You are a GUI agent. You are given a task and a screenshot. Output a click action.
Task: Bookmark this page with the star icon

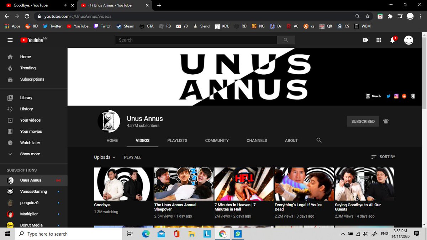click(x=368, y=16)
